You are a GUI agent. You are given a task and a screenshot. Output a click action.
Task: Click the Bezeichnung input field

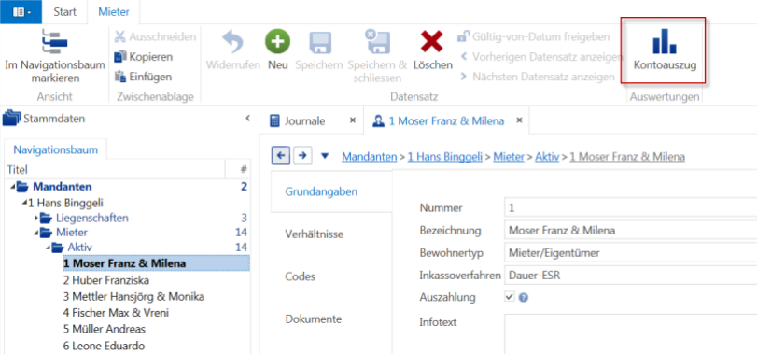point(630,231)
